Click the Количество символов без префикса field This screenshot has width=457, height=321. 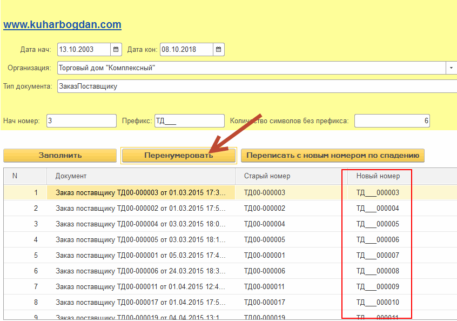pos(392,121)
